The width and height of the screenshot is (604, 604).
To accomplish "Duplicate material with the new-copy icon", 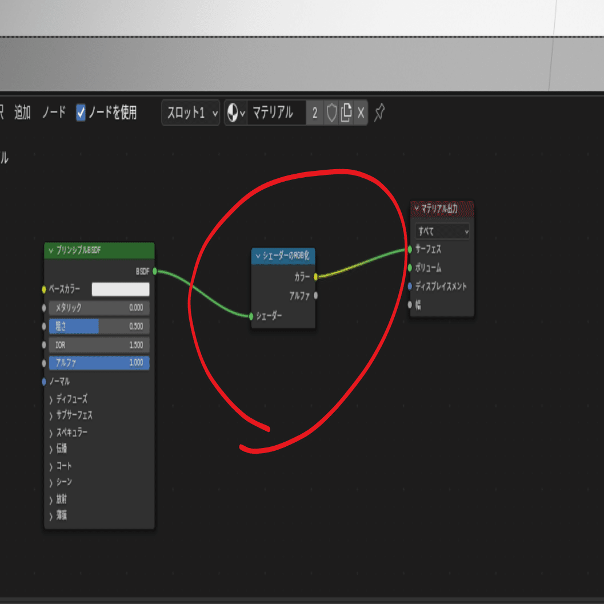I will 346,113.
